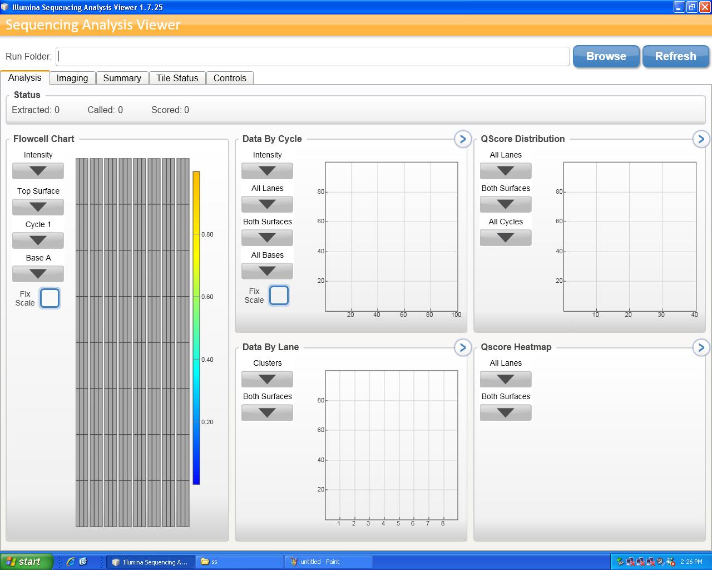Open the ss folder taskbar button

point(240,562)
